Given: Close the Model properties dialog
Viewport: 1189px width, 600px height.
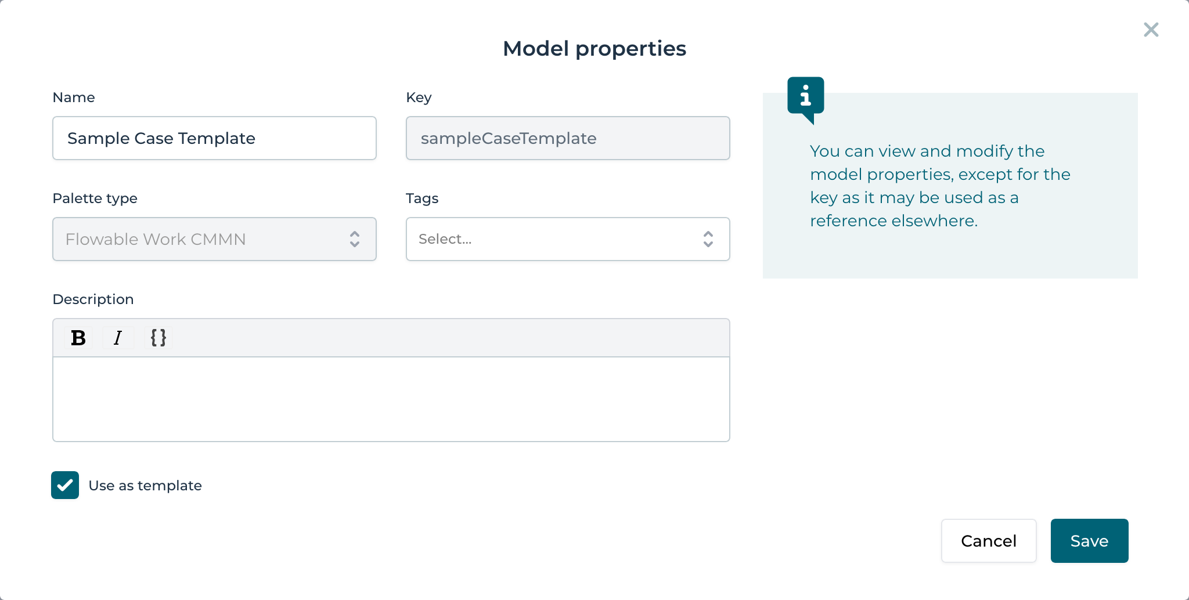Looking at the screenshot, I should click(x=1151, y=30).
